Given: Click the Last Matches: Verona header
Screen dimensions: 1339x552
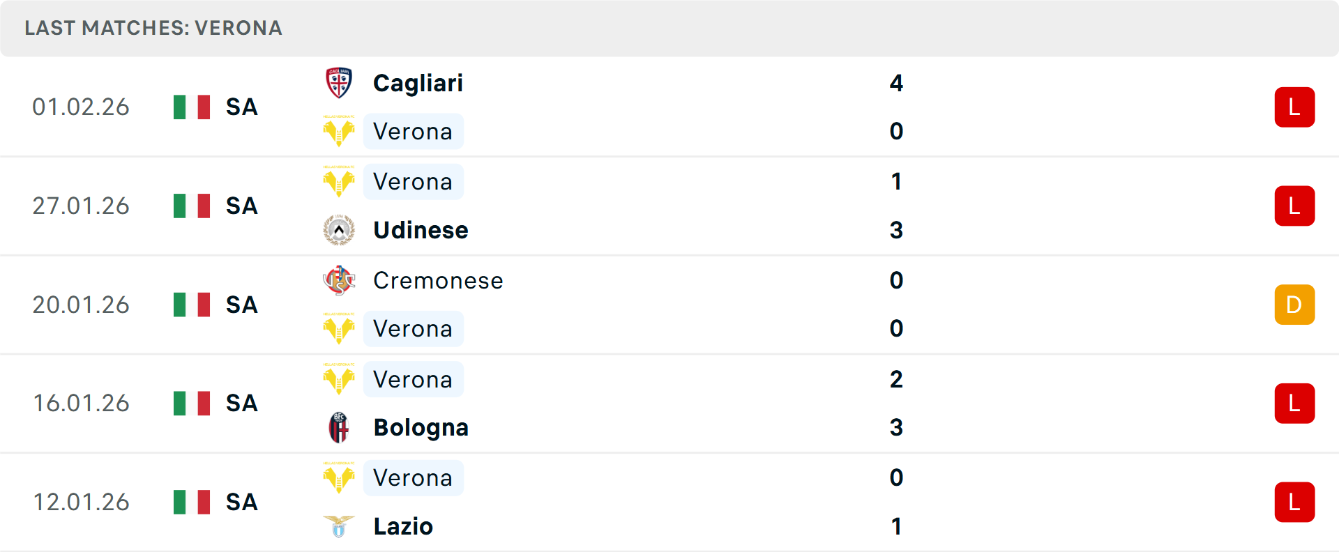Looking at the screenshot, I should [x=153, y=28].
